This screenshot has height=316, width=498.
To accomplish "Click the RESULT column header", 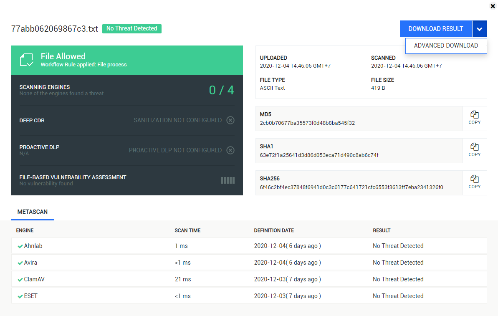I will [382, 230].
